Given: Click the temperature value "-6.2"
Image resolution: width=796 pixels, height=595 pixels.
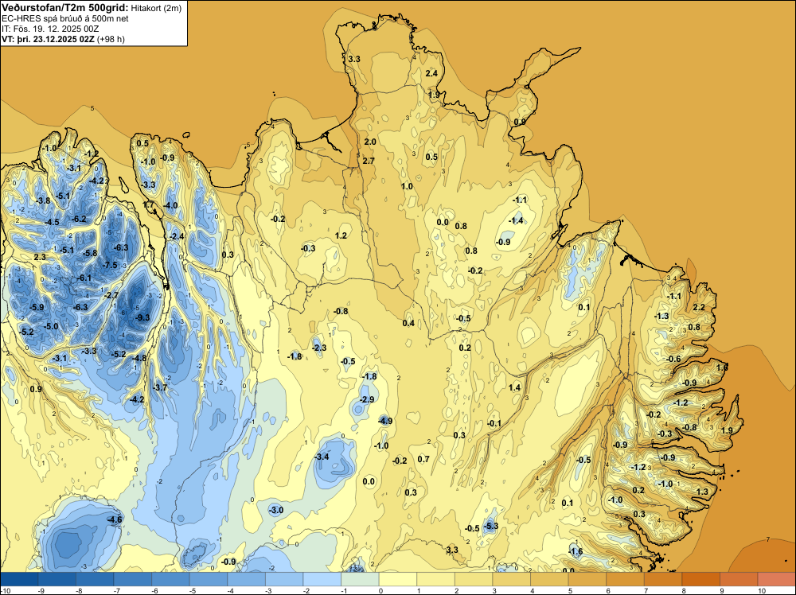Looking at the screenshot, I should point(79,219).
